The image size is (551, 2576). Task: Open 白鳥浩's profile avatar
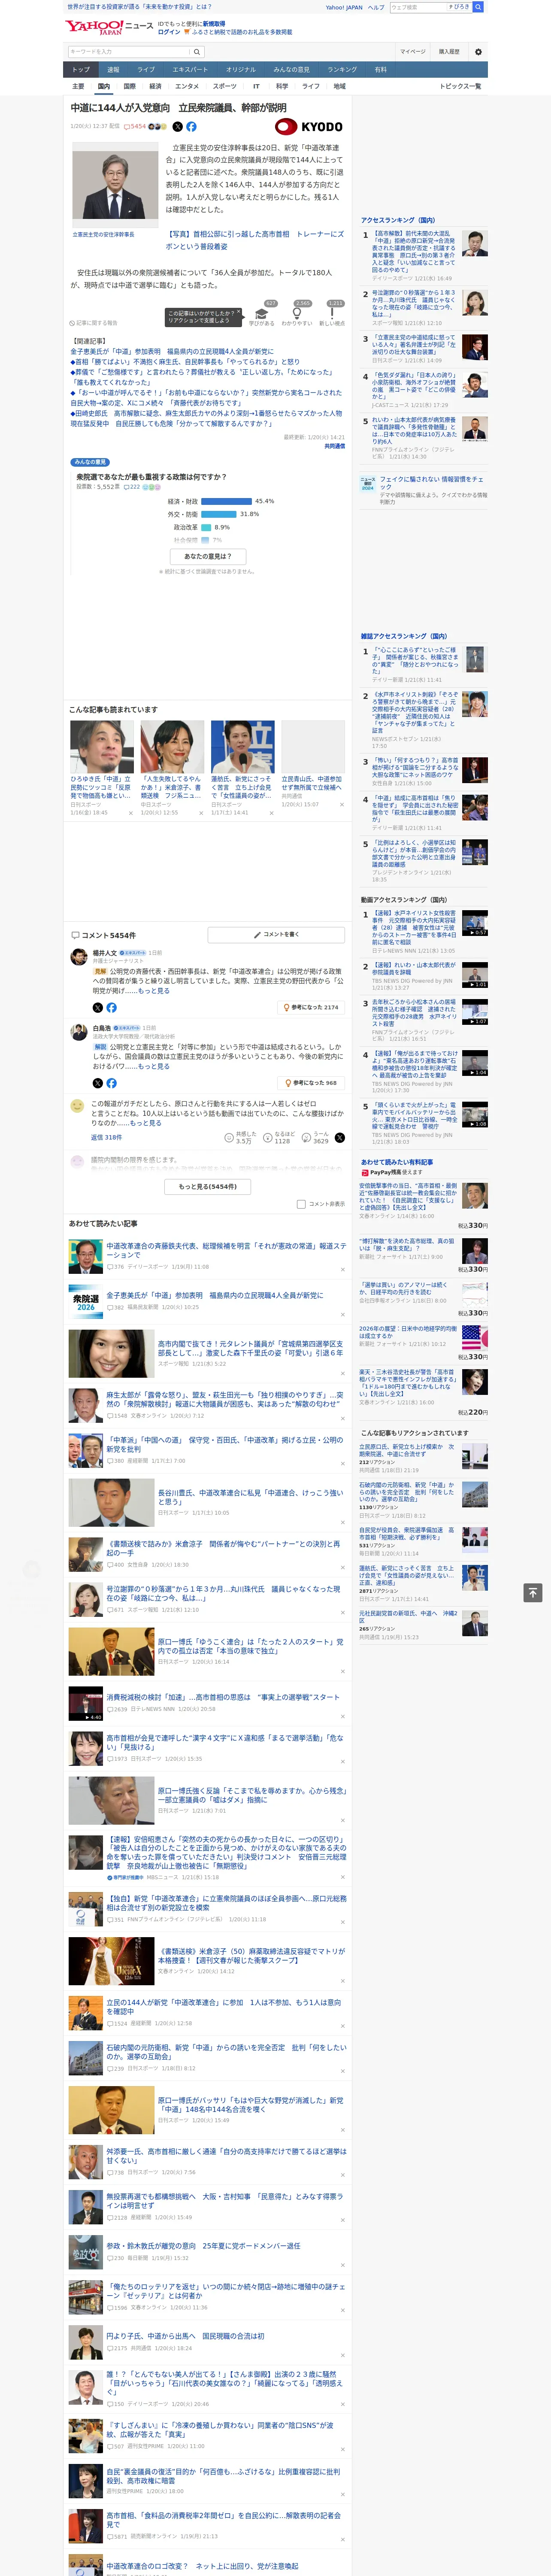click(x=78, y=1033)
